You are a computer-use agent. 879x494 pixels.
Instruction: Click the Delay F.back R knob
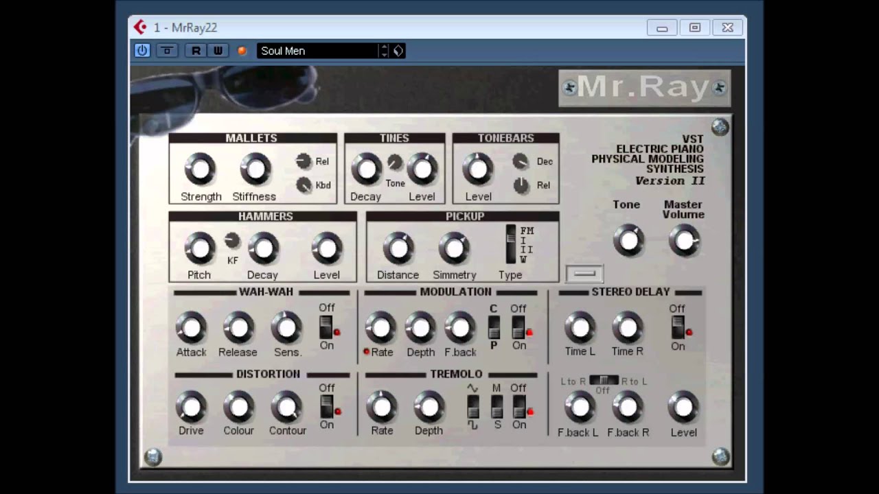[628, 406]
